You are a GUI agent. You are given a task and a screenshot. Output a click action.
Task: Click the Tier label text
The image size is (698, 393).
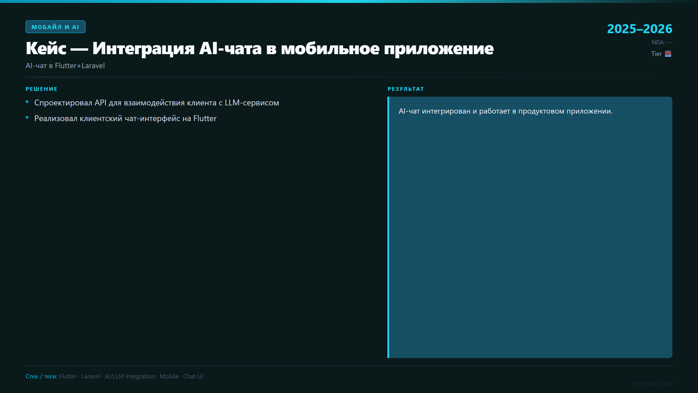coord(656,54)
